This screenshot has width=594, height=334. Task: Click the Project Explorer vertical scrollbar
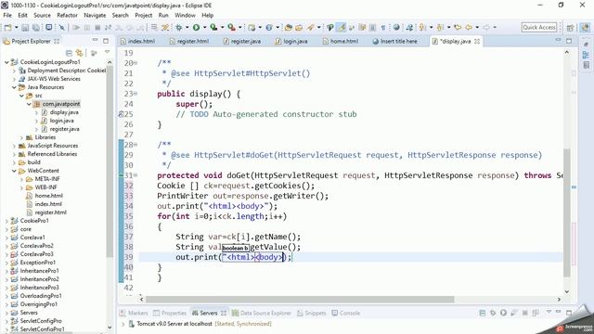(110, 161)
